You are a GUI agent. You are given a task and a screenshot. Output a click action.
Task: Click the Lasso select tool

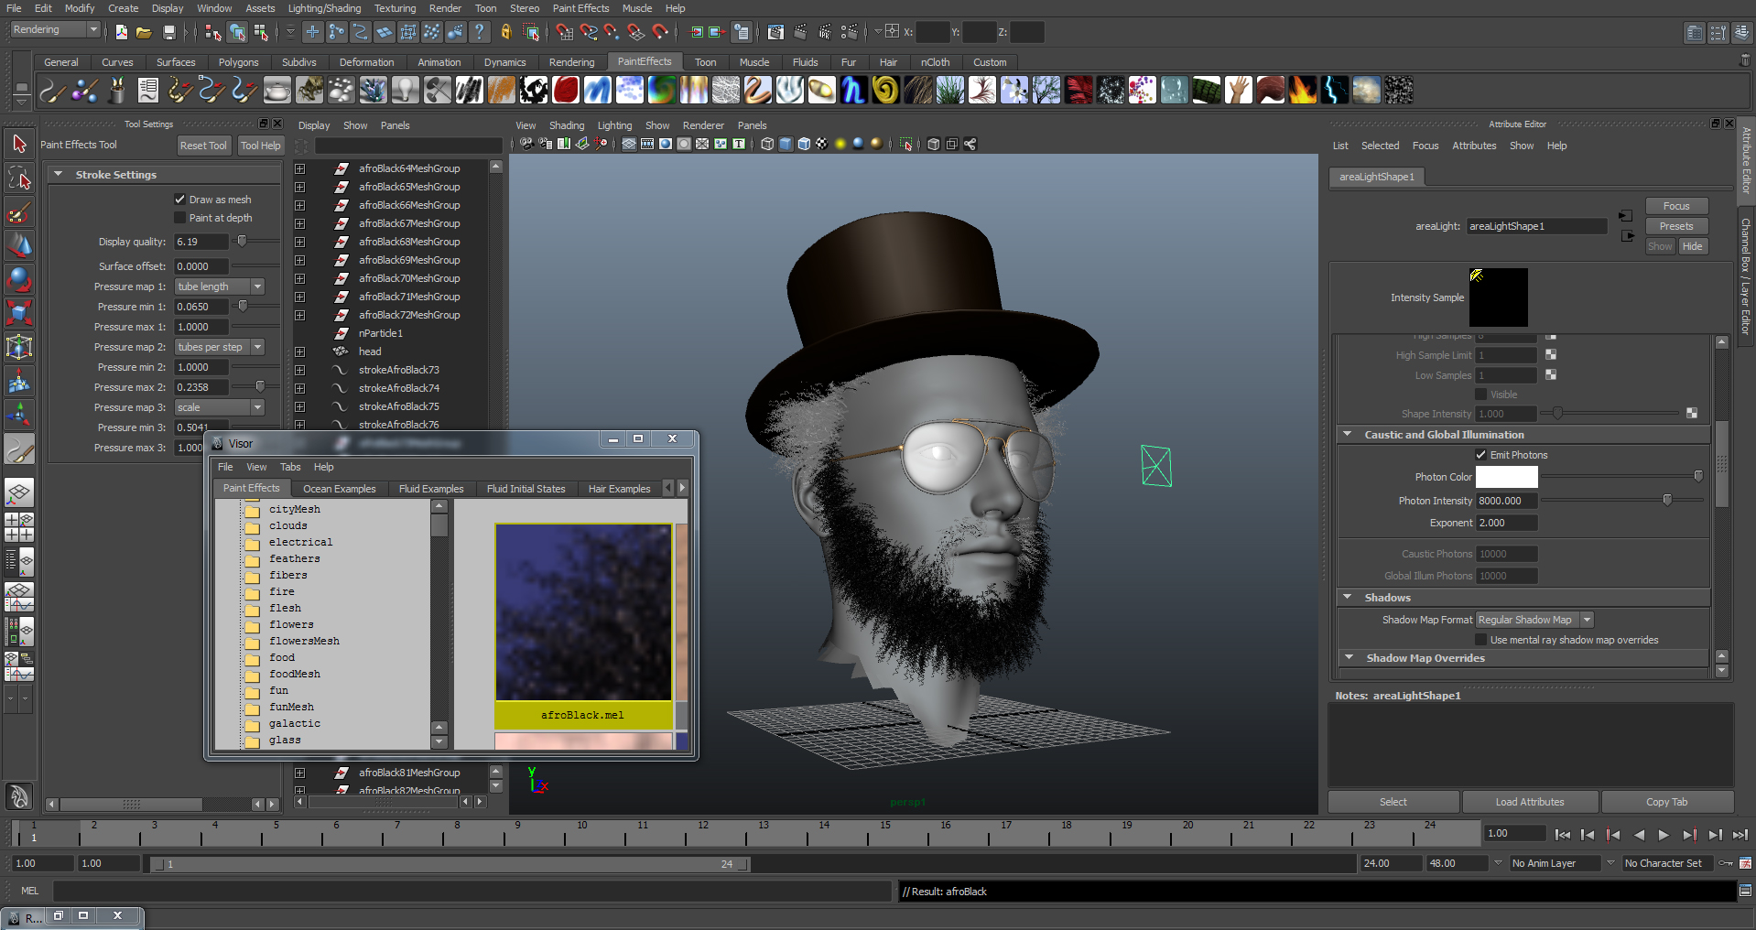(19, 178)
